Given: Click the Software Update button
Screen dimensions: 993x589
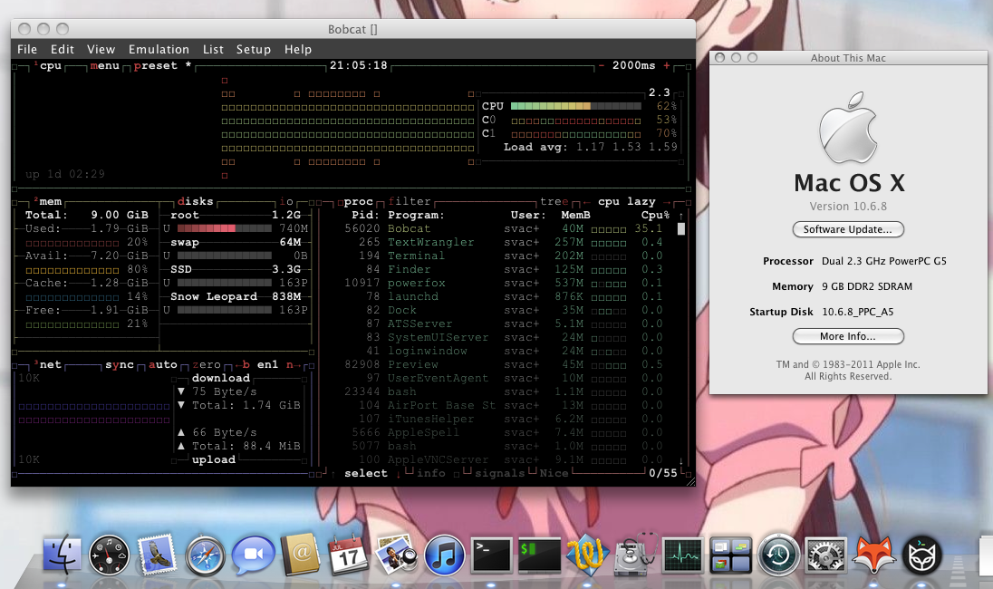Looking at the screenshot, I should 848,229.
